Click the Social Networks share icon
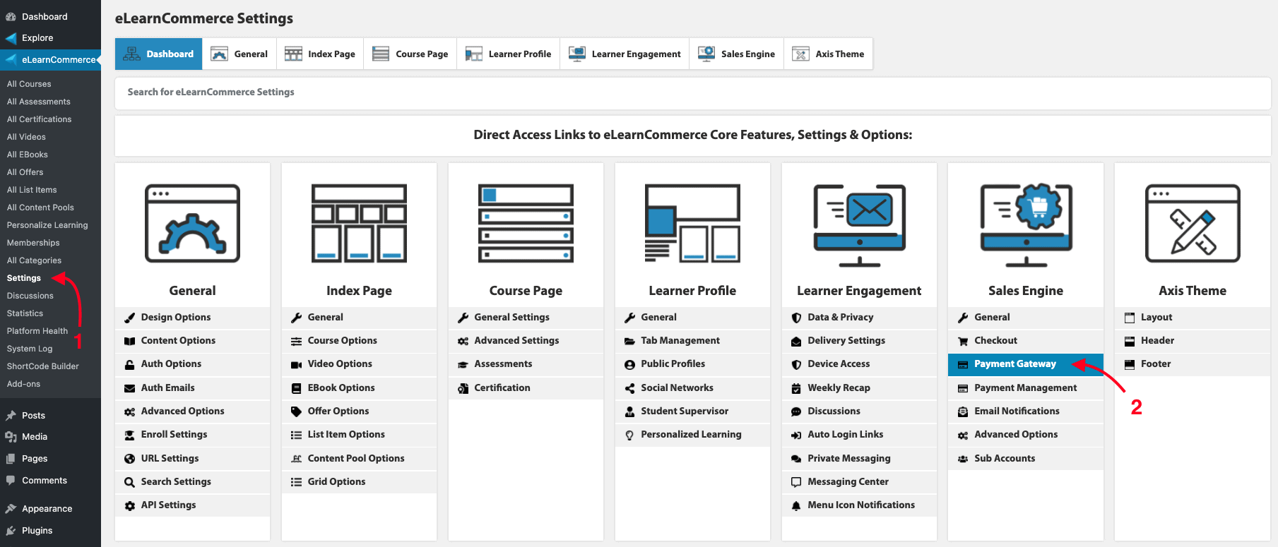 coord(630,388)
